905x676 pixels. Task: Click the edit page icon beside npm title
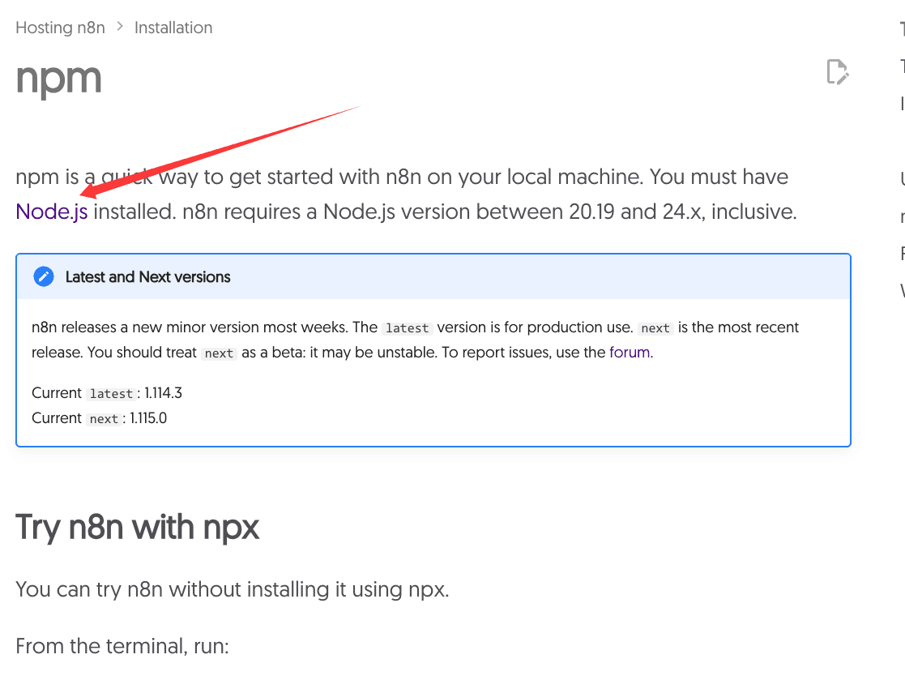click(x=837, y=72)
